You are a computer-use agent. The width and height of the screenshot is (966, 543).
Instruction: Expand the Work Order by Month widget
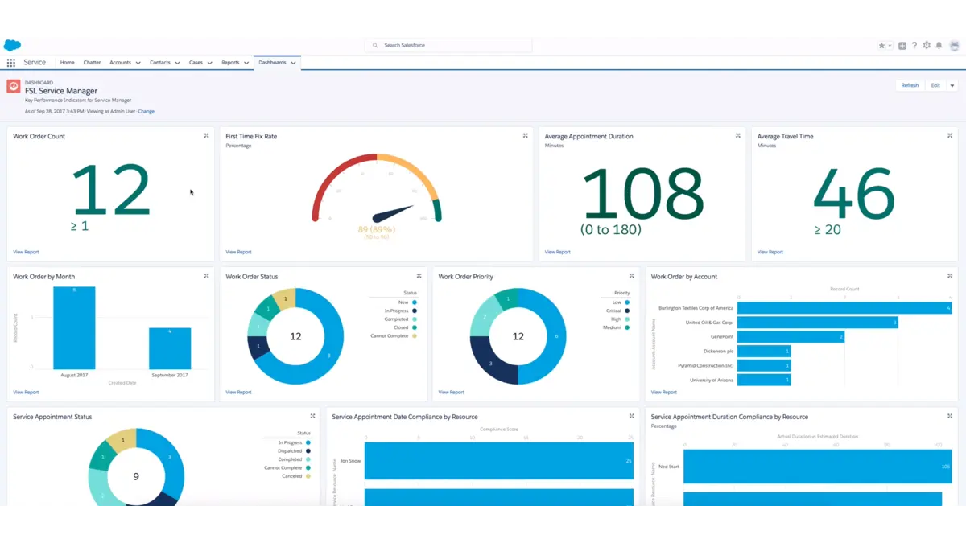click(206, 276)
